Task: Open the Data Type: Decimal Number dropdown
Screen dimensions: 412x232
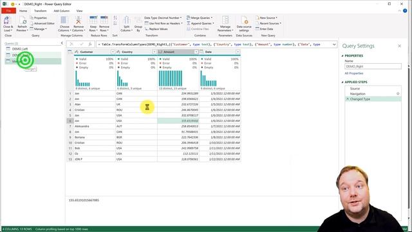Action: [x=163, y=17]
